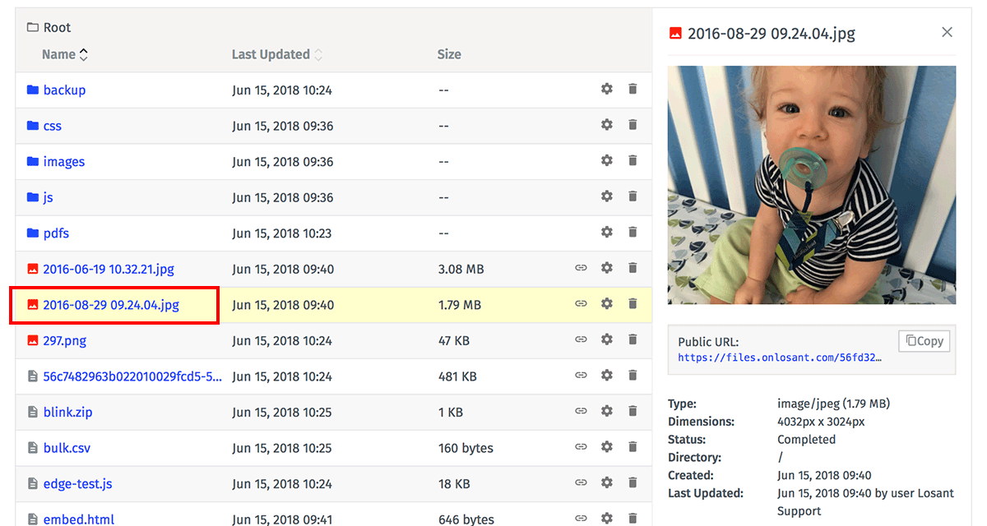Delete images folder with trash icon

[x=633, y=161]
